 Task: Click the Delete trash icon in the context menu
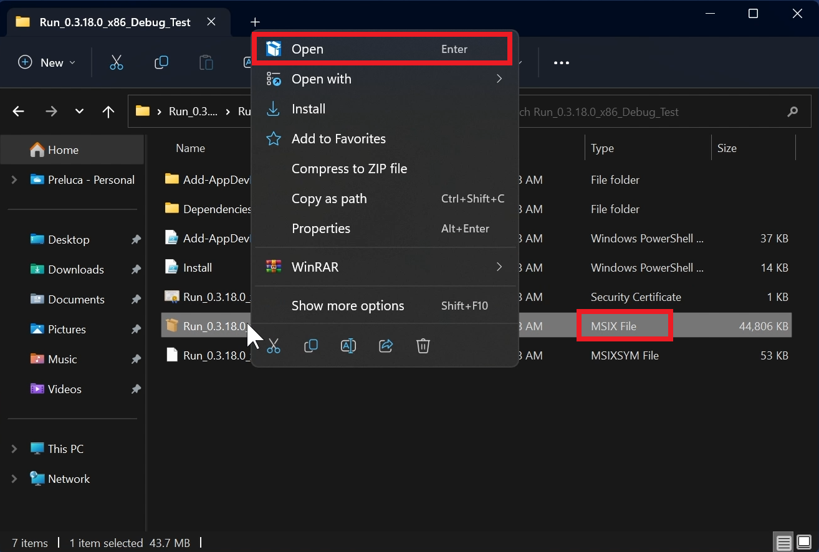pos(423,346)
